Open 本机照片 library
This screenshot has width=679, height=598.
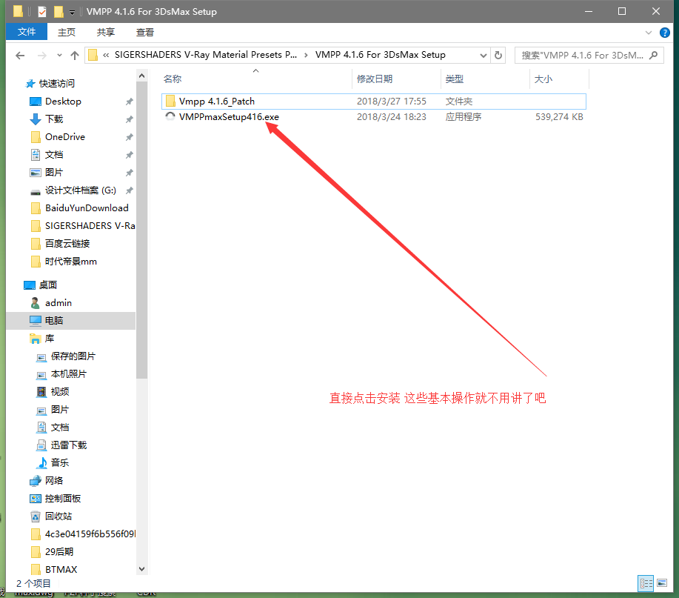pos(69,374)
